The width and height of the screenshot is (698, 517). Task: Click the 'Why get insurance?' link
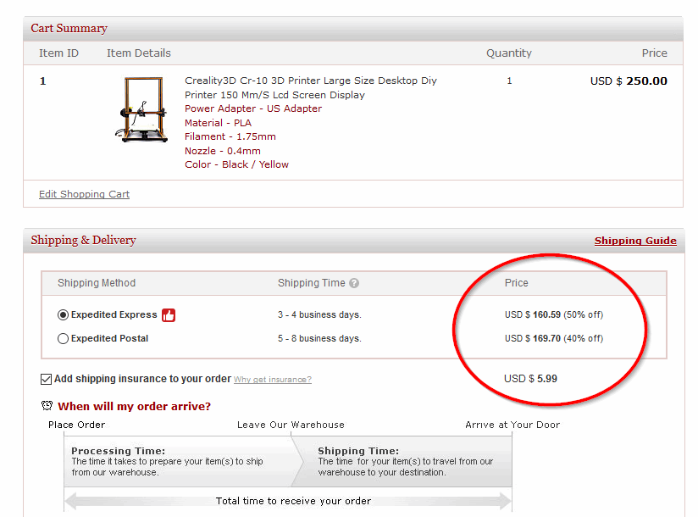click(x=272, y=380)
